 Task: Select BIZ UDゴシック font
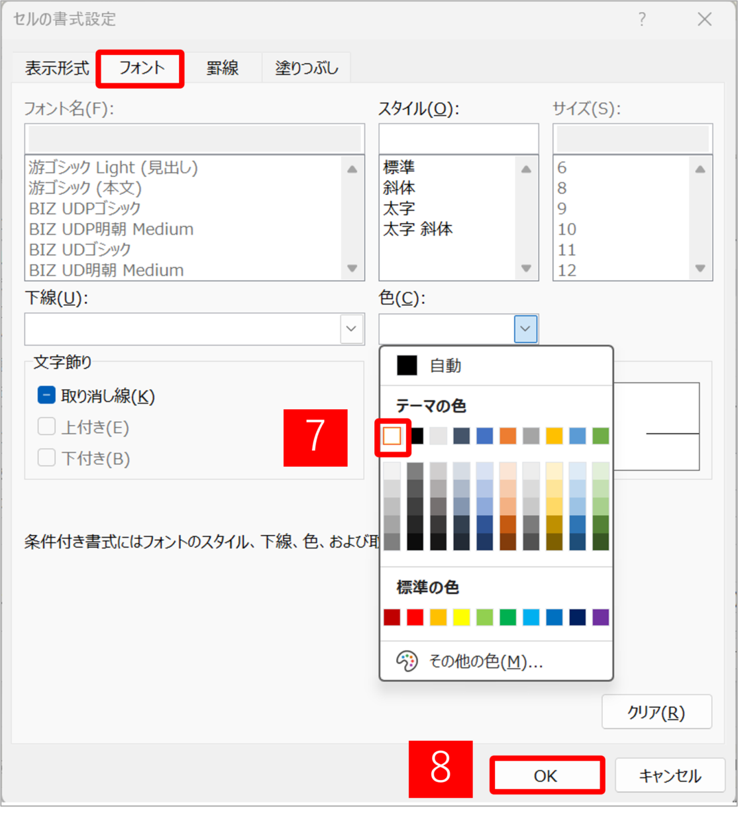(x=80, y=250)
